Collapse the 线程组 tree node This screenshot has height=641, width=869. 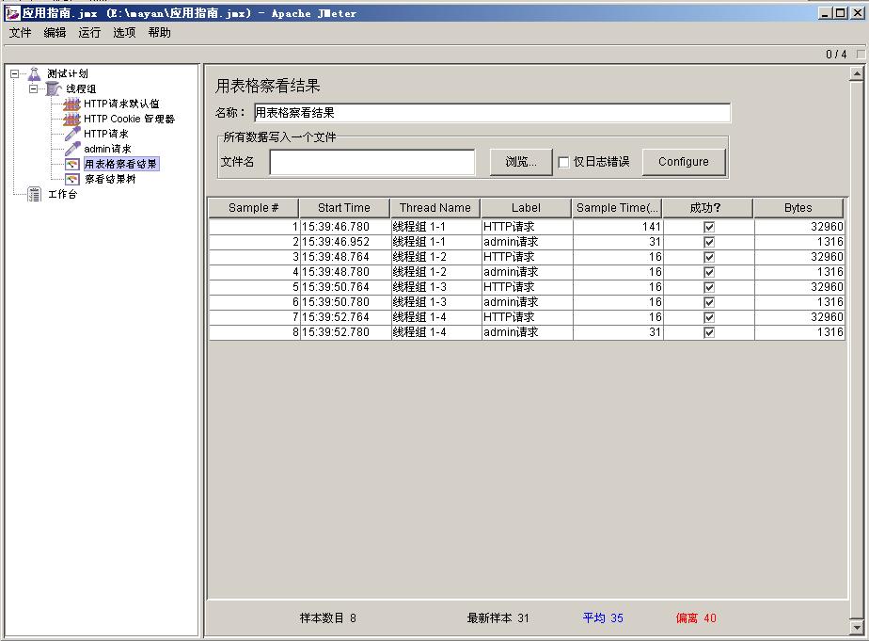(33, 88)
